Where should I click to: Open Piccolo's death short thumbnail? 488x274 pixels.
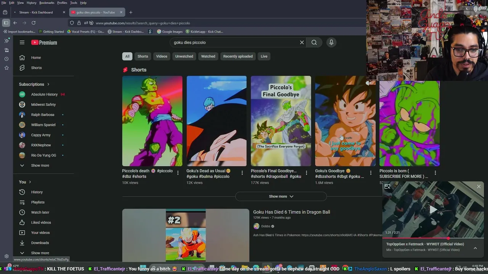coord(152,121)
